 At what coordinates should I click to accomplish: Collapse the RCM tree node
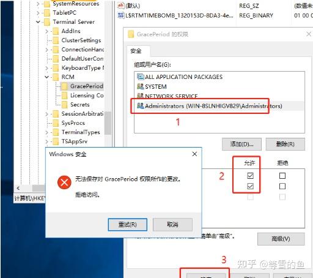pyautogui.click(x=46, y=77)
